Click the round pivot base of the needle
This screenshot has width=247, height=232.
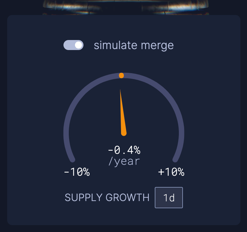[124, 134]
